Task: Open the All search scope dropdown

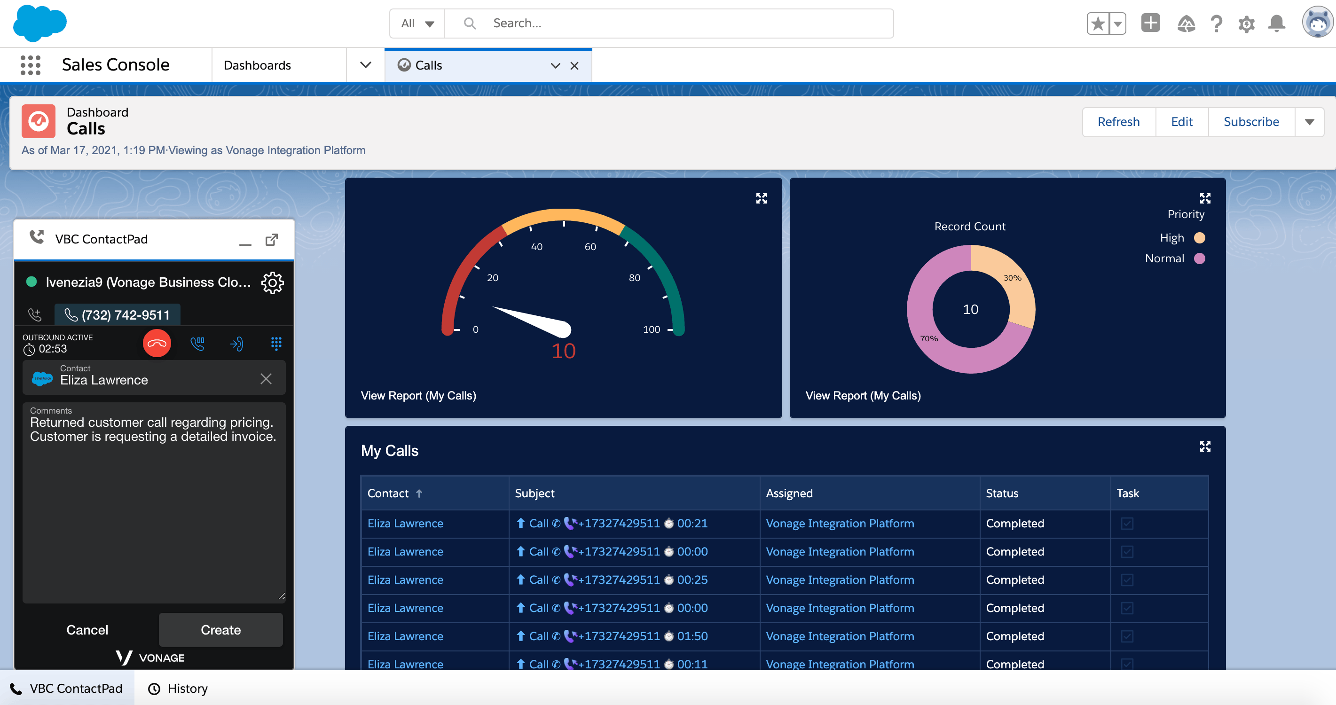Action: (416, 22)
